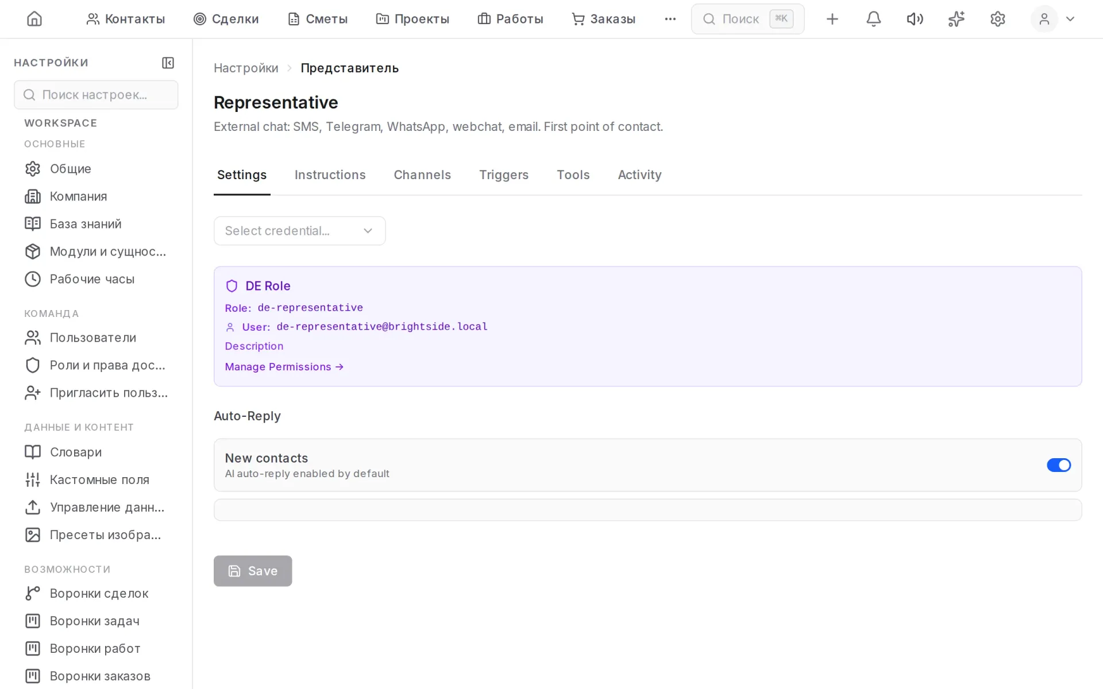Click the Save button
The image size is (1103, 689).
tap(253, 571)
